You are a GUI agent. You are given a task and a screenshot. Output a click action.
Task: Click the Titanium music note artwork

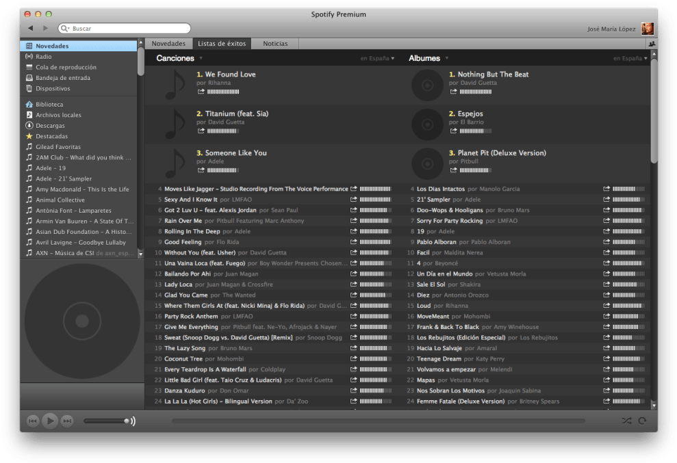pyautogui.click(x=175, y=124)
